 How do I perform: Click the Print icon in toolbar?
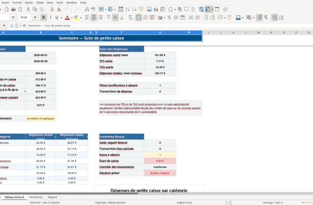(13, 9)
